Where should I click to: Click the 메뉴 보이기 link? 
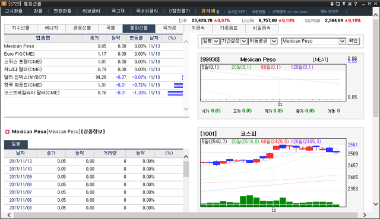tap(329, 12)
